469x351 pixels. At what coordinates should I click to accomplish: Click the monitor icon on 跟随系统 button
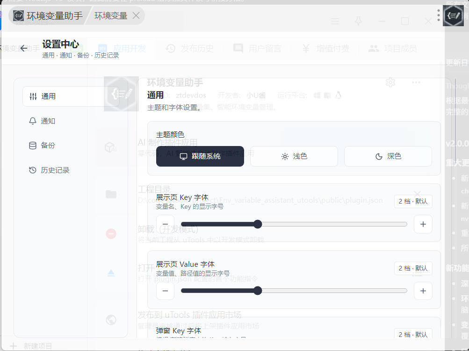pyautogui.click(x=183, y=156)
